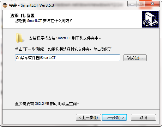Viewport: 163px width, 127px height.
Task: Click the window title SmartLCT Ver3.5.3
Action: click(32, 5)
